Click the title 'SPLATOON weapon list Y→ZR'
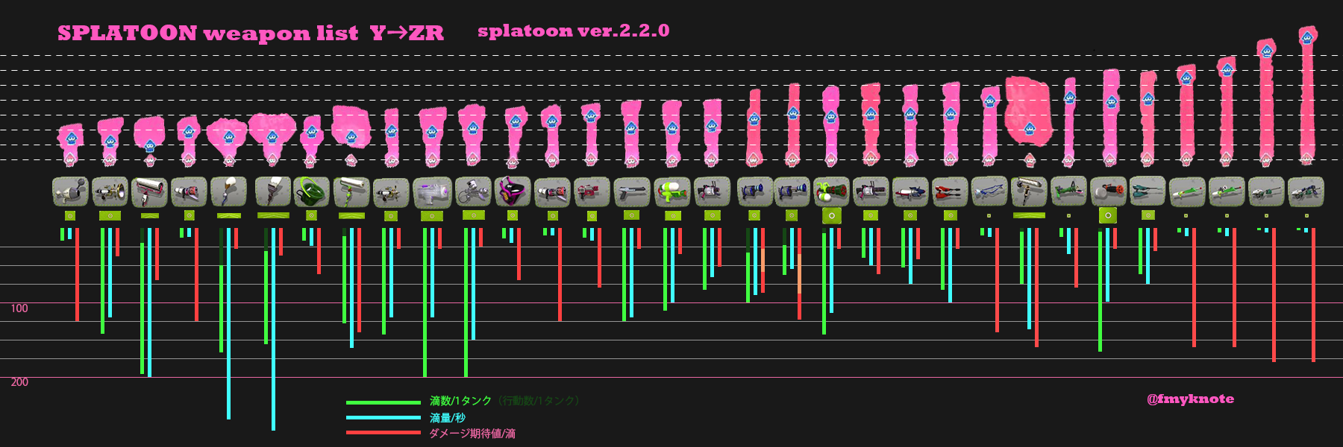This screenshot has height=447, width=1343. pyautogui.click(x=251, y=33)
